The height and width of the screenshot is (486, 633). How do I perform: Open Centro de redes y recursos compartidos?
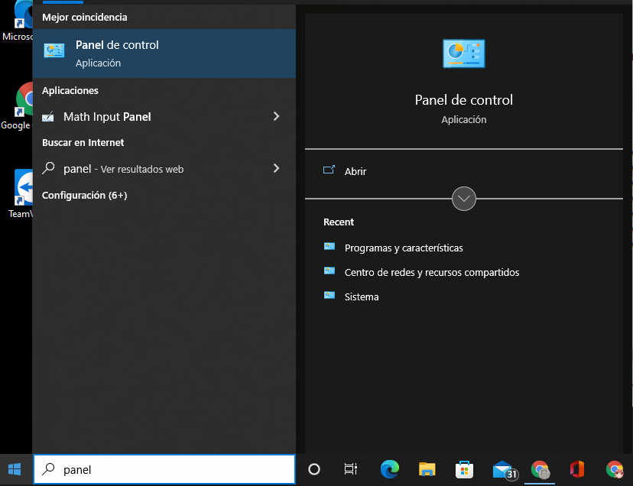(x=431, y=273)
